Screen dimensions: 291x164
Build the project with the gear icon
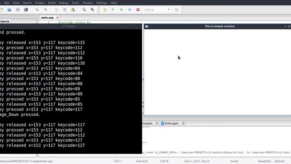105,10
